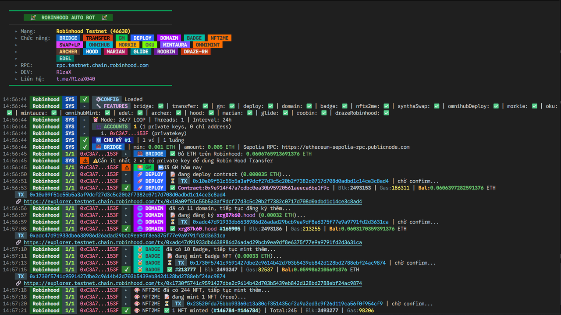Viewport: 561px width, 315px height.
Task: Click the EDEL tag in the Chức năng list
Action: pyautogui.click(x=65, y=58)
